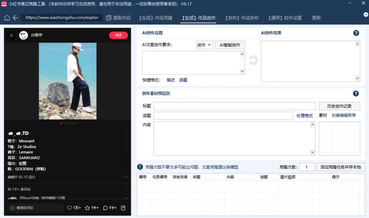Open the 创作 mode dropdown
This screenshot has height=218, width=369.
[204, 45]
